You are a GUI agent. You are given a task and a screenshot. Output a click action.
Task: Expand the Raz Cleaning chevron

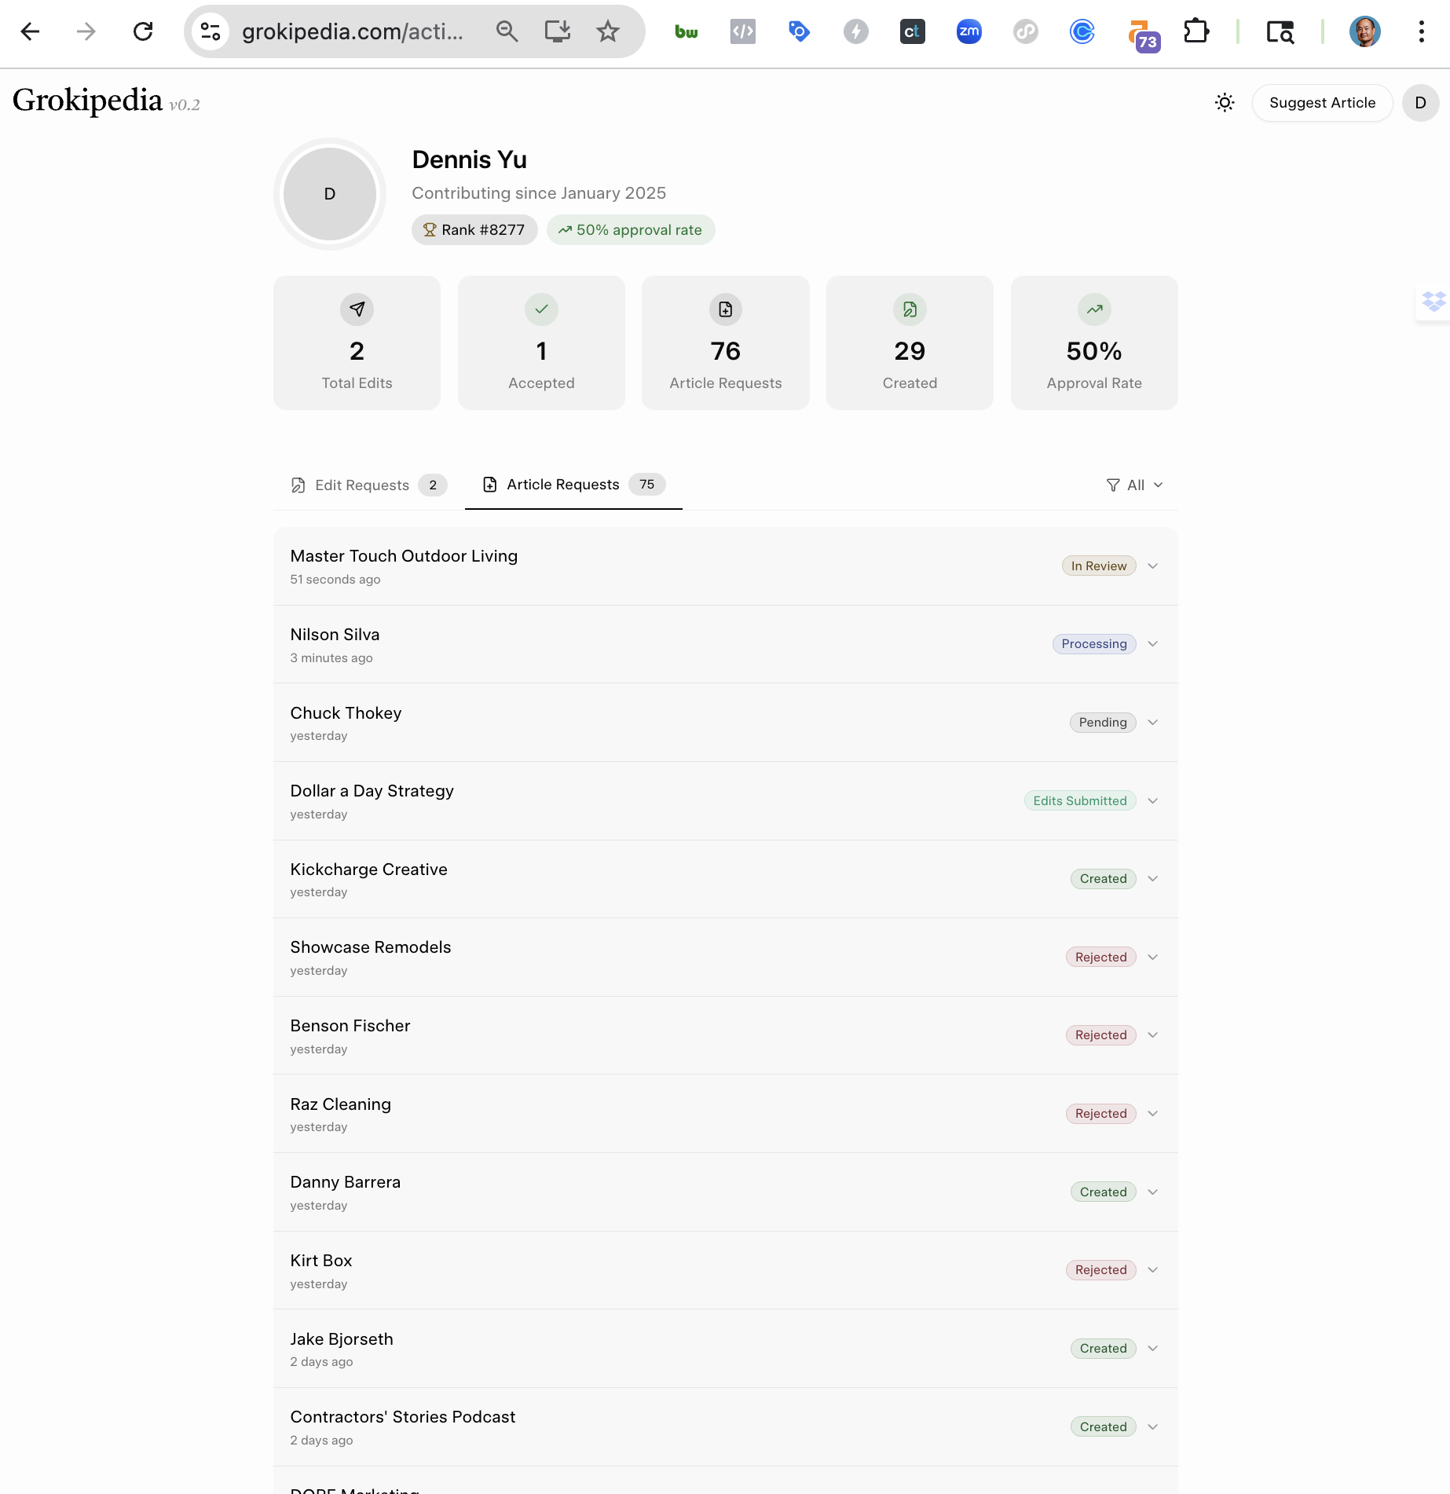1153,1114
